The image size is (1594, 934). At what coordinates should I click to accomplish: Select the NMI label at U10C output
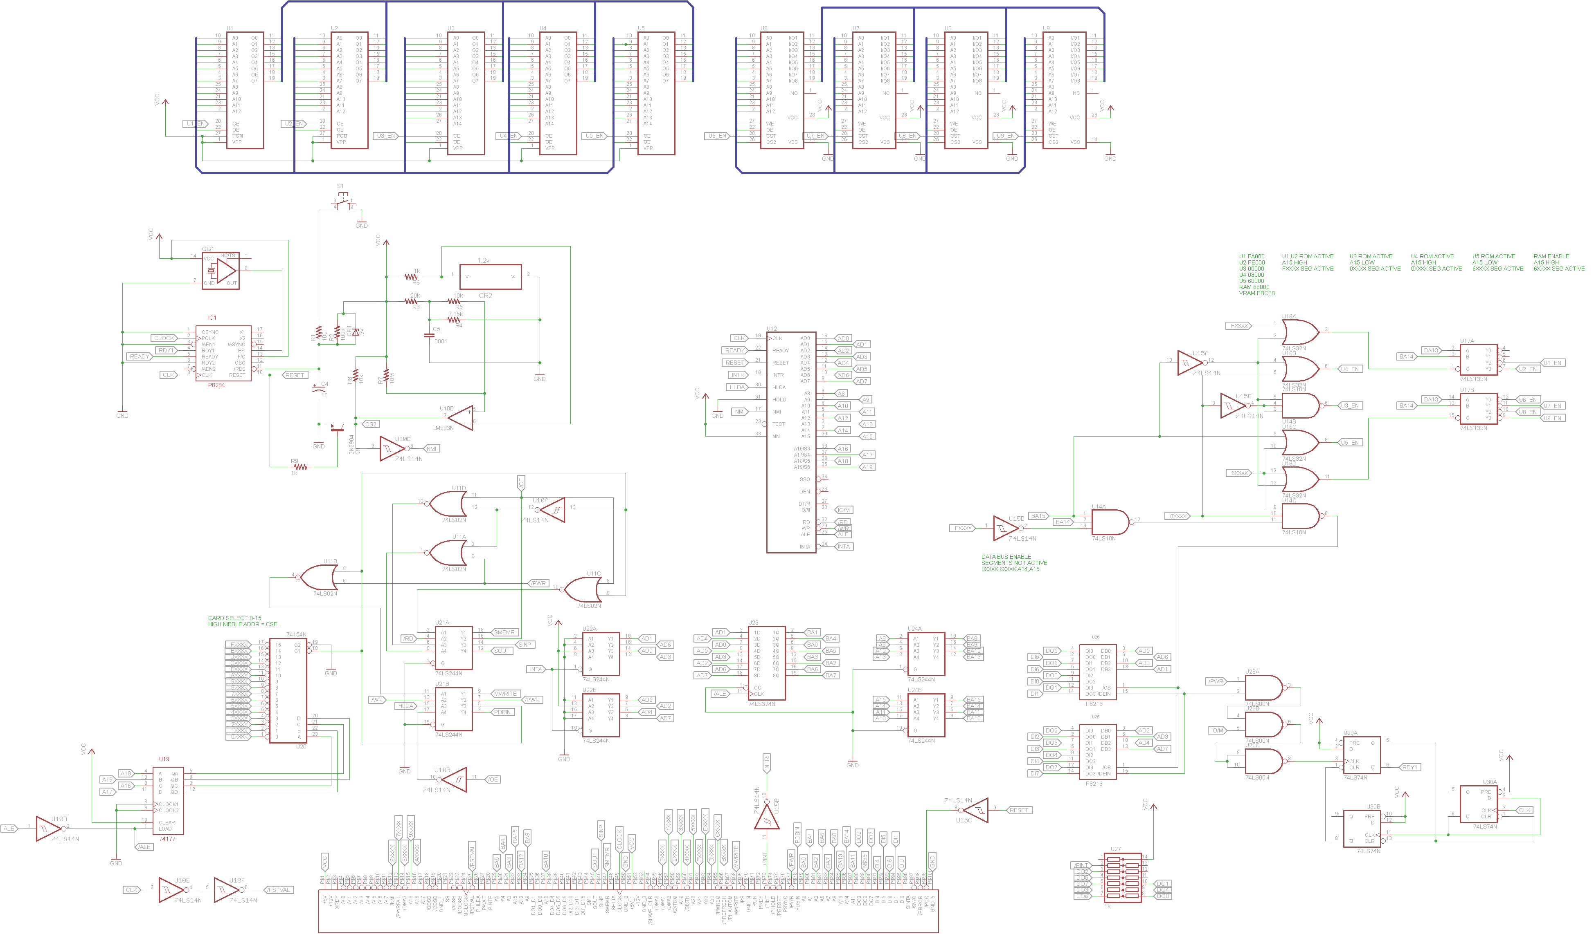pyautogui.click(x=431, y=449)
